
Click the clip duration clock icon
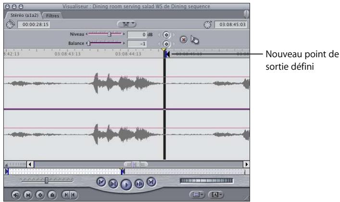point(10,25)
